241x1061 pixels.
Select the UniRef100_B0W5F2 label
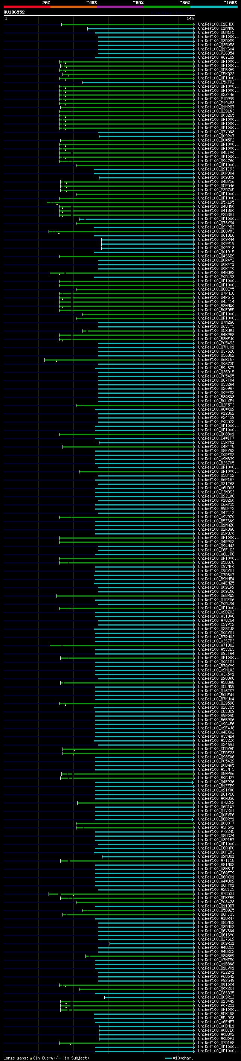[x=216, y=140]
